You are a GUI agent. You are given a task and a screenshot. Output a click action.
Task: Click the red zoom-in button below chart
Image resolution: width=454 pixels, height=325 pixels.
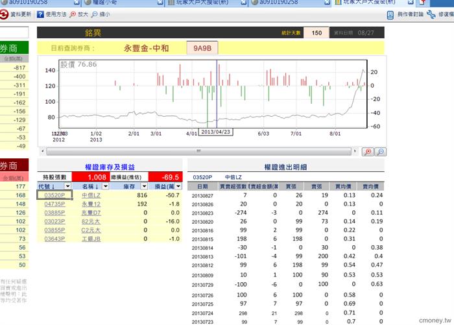(368, 152)
